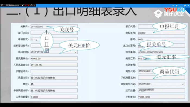Click the 出口数量 input field
The width and height of the screenshot is (190, 107).
(x=161, y=90)
